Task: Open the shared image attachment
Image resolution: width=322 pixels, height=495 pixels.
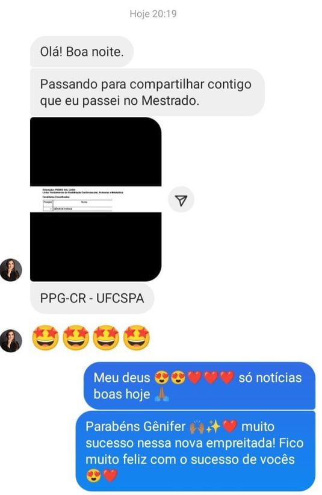Action: [96, 199]
